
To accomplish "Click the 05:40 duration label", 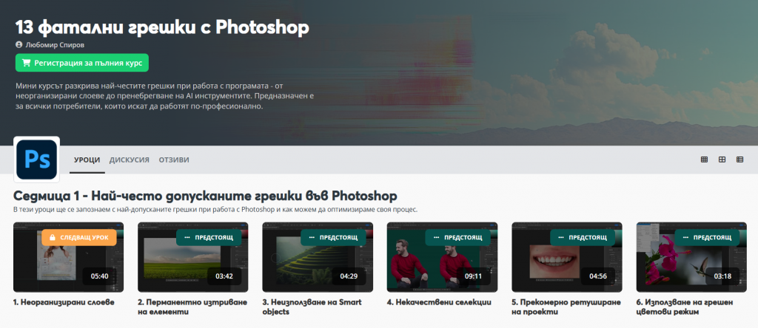I will [99, 276].
